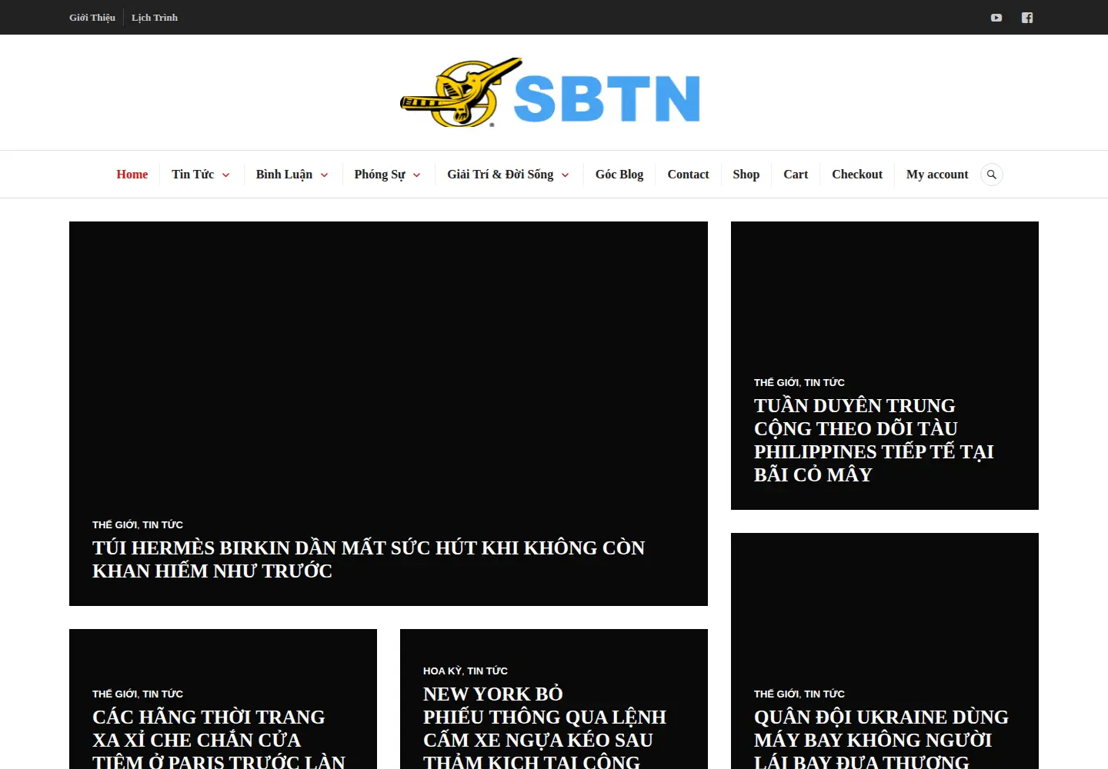Expand the Giải Trí & Đời Sống chevron
The width and height of the screenshot is (1108, 769).
pyautogui.click(x=565, y=175)
